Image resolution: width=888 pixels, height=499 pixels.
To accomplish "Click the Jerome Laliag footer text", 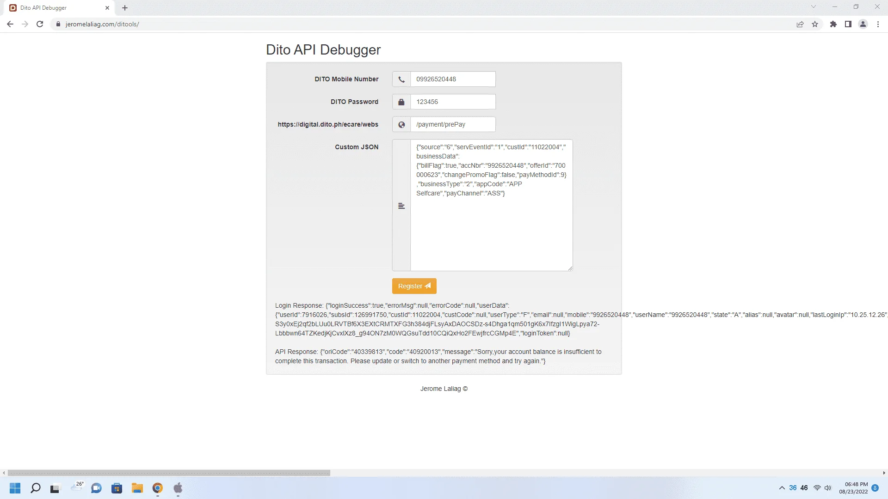I will point(444,389).
